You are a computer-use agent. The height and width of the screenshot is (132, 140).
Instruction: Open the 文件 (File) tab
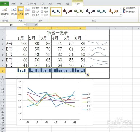[x=4, y=4]
